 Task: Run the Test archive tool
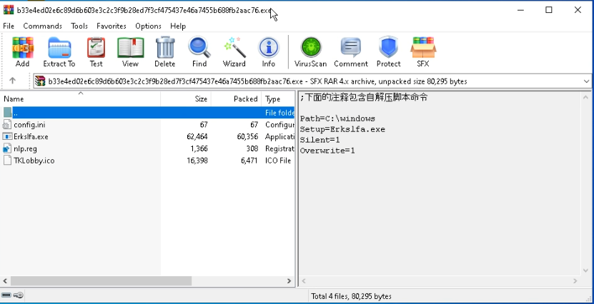[96, 51]
